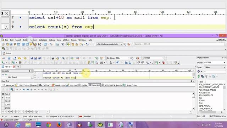Switch to the Profiler tab
227x128 pixels.
(83, 85)
